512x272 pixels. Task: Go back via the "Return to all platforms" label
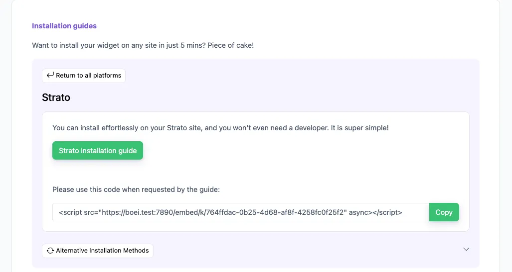pos(88,76)
